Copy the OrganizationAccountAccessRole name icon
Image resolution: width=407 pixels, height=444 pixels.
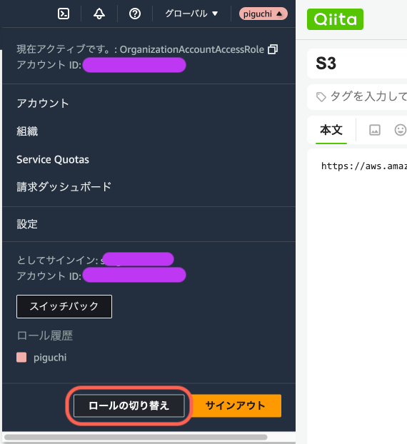click(x=273, y=49)
